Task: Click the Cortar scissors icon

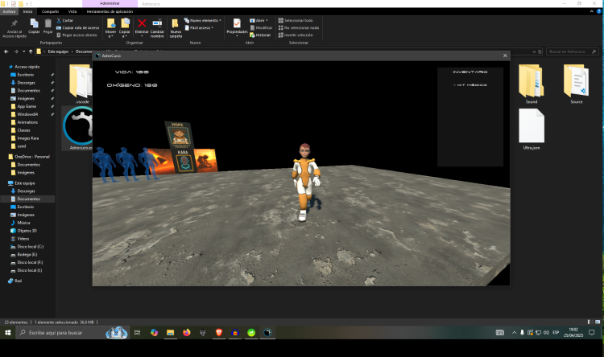Action: point(68,20)
